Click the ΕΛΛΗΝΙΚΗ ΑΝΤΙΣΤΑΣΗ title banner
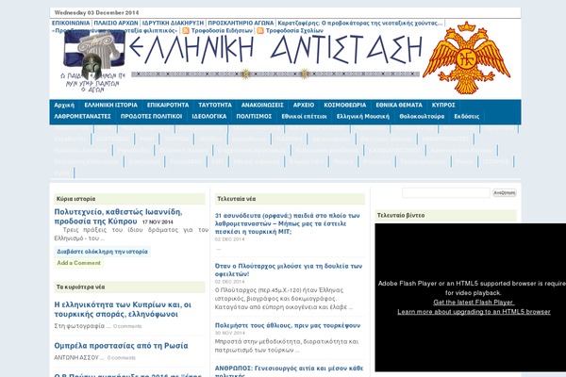Image resolution: width=566 pixels, height=377 pixels. (x=275, y=56)
